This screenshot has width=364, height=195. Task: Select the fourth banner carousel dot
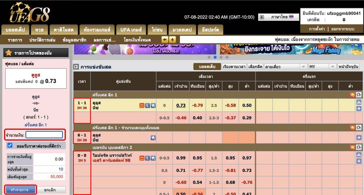pyautogui.click(x=227, y=57)
